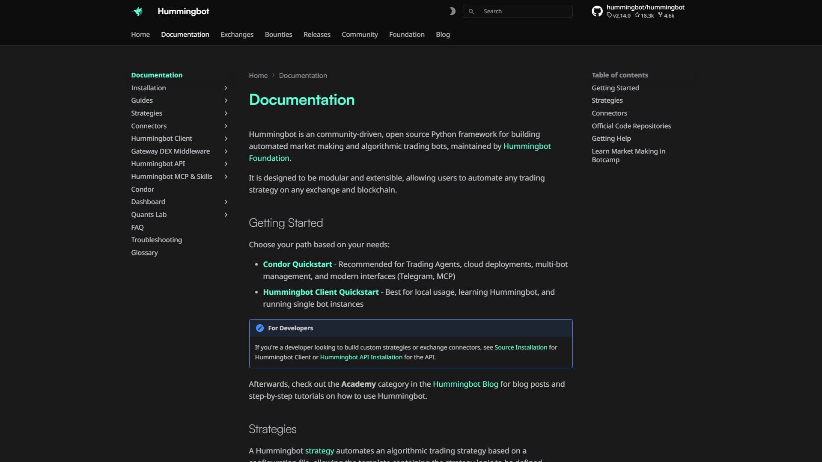Open hummingbot/hummingbot repository link text
The height and width of the screenshot is (462, 822).
(x=645, y=7)
